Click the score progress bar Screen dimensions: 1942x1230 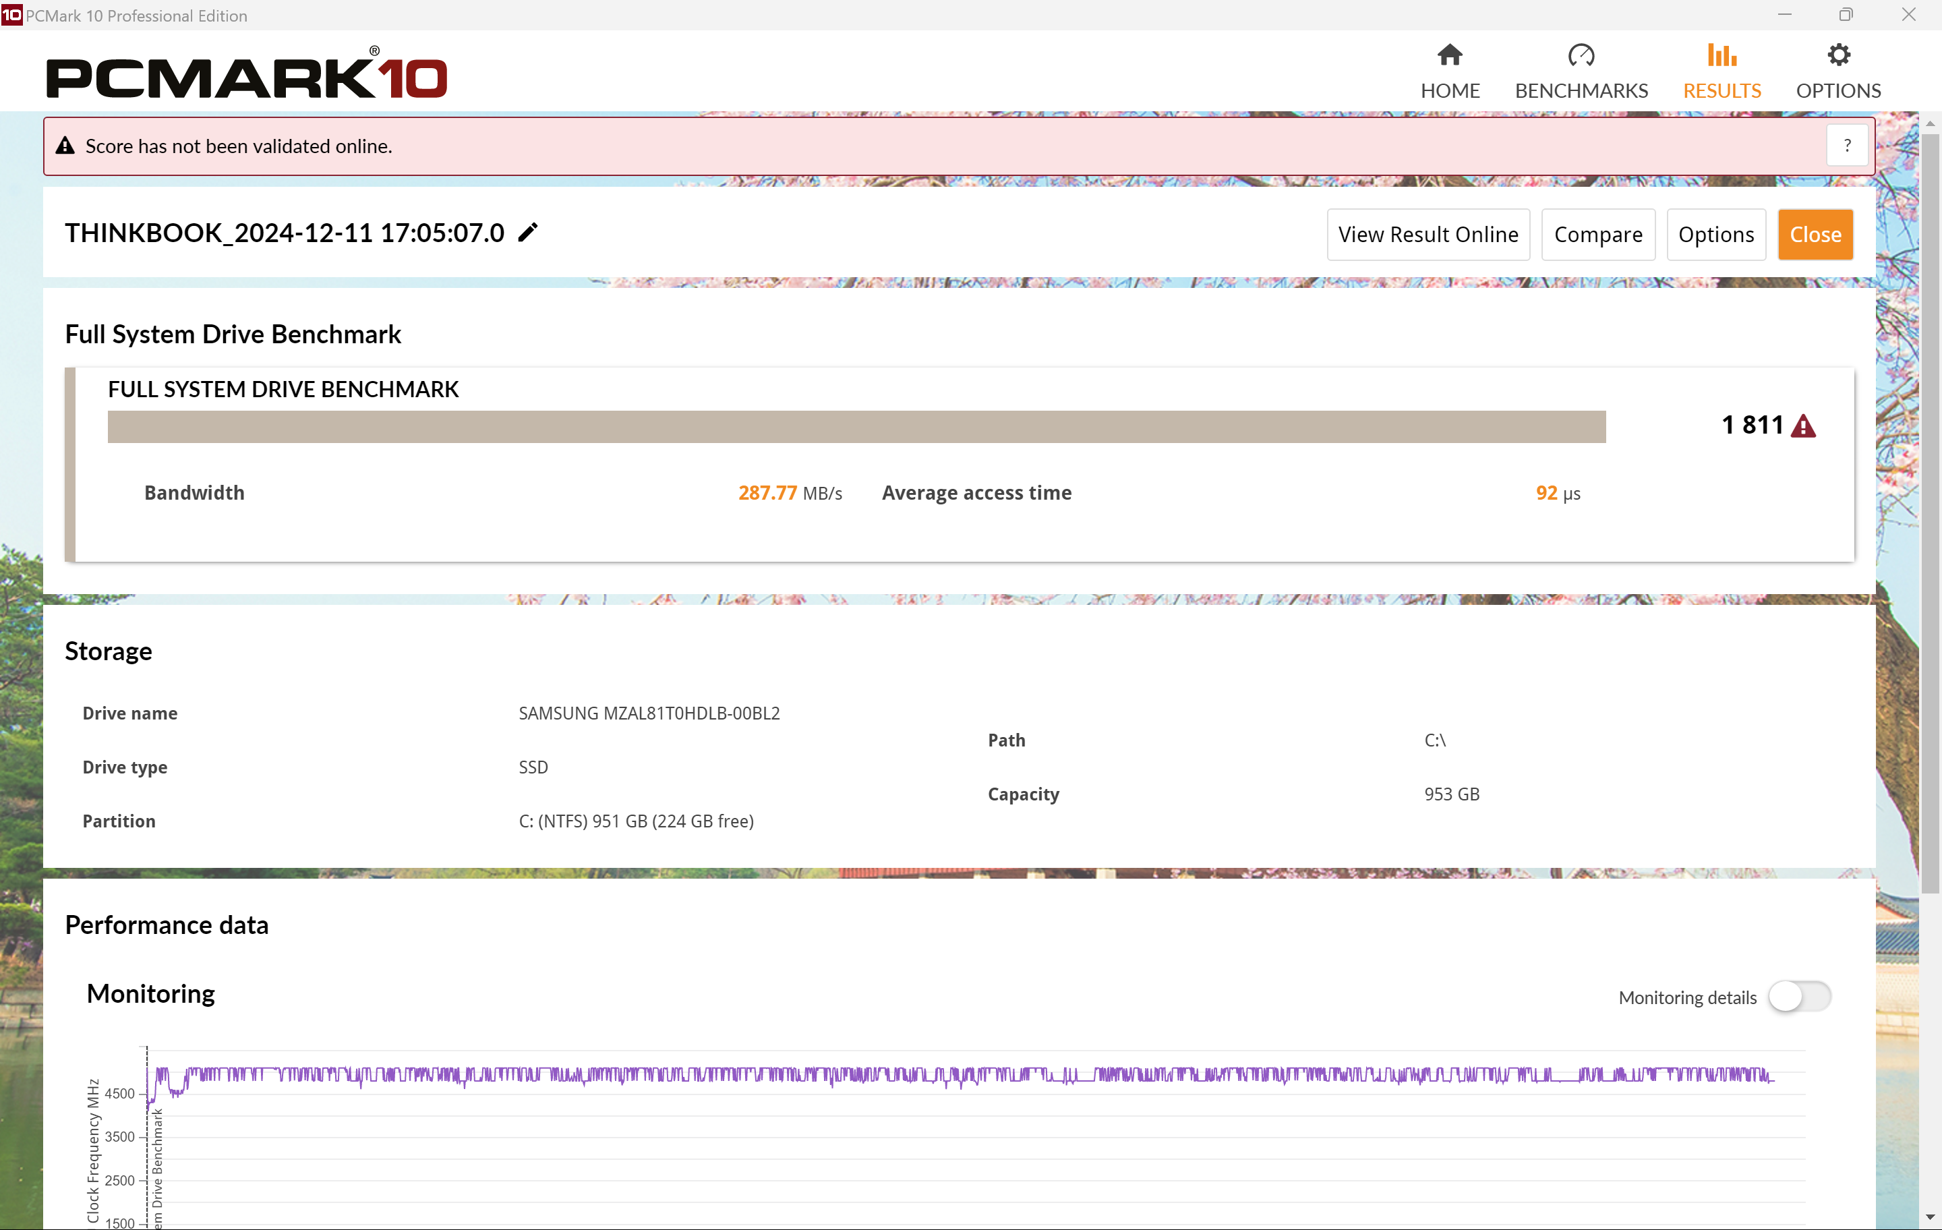click(x=856, y=427)
